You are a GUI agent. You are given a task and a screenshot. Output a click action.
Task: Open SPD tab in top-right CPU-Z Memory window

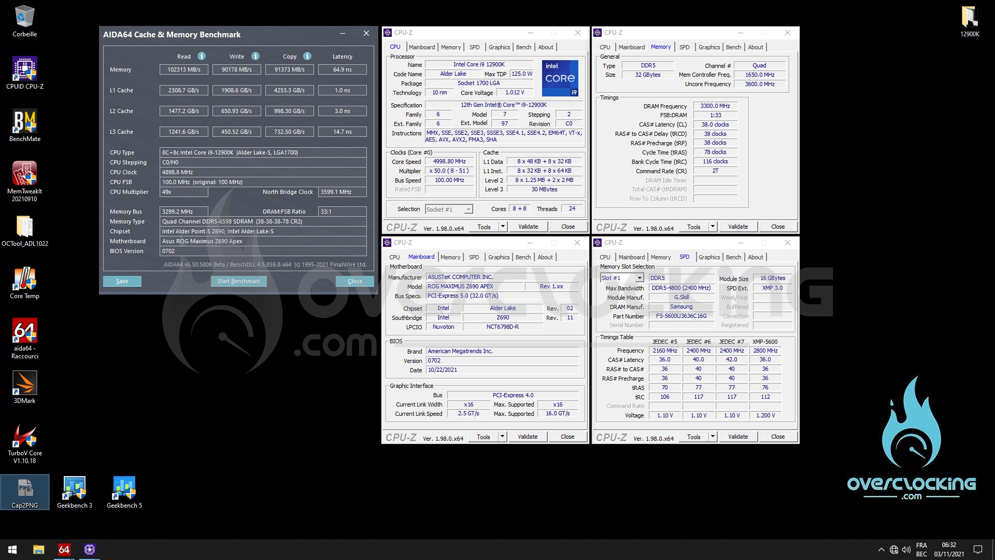[684, 47]
